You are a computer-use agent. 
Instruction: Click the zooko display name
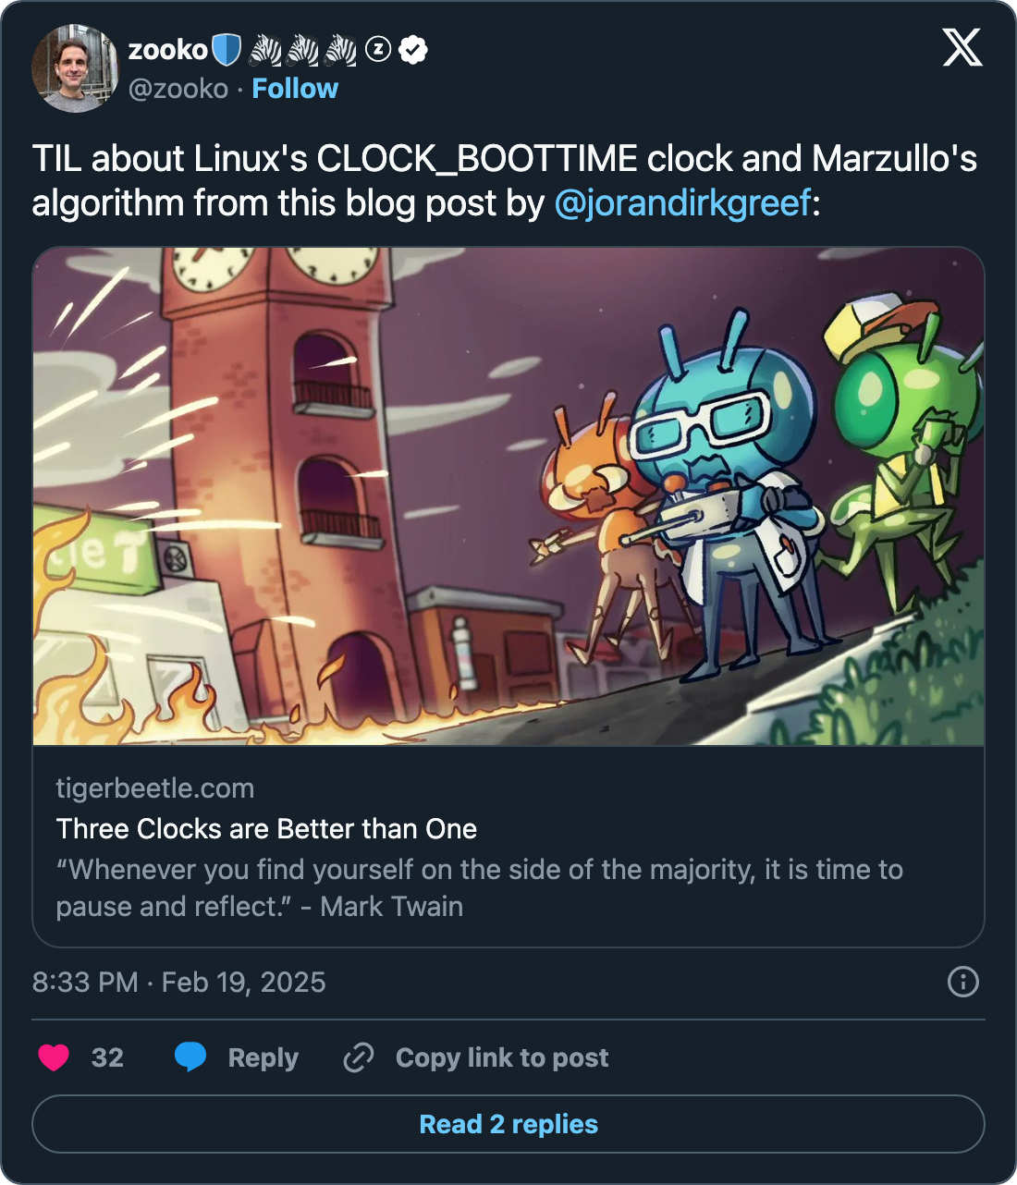[x=168, y=49]
